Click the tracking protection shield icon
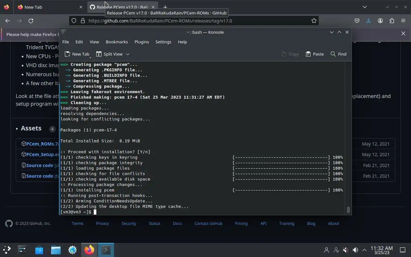This screenshot has width=411, height=257. tap(74, 21)
